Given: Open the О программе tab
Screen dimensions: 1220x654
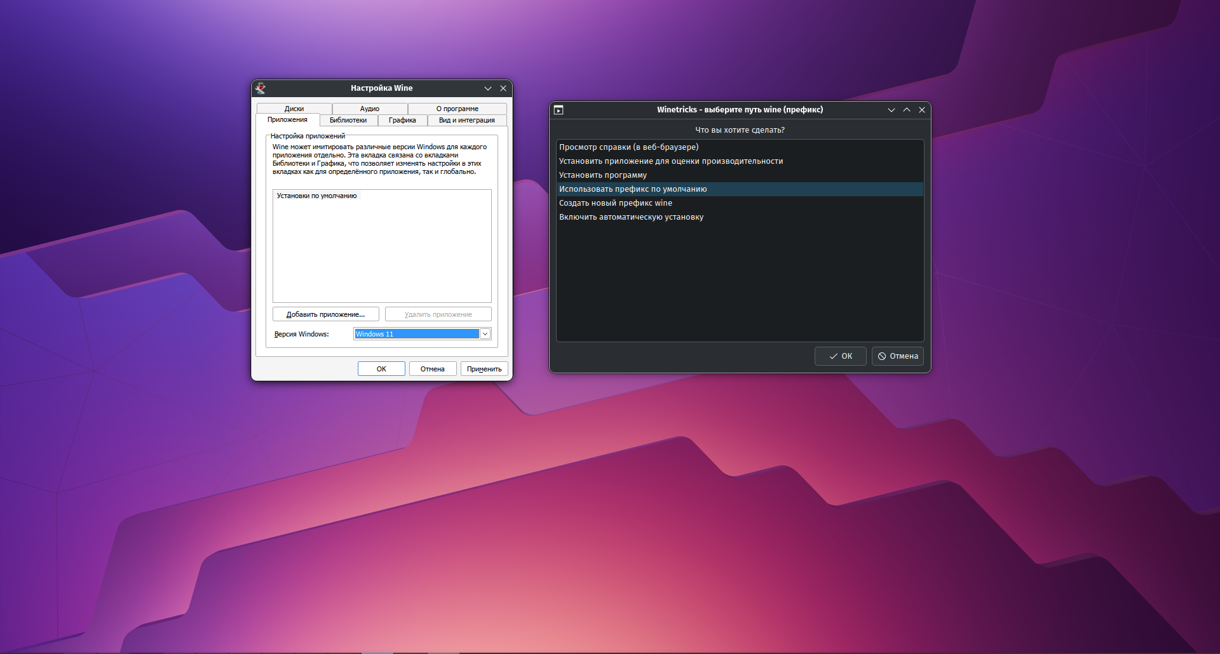Looking at the screenshot, I should coord(457,109).
